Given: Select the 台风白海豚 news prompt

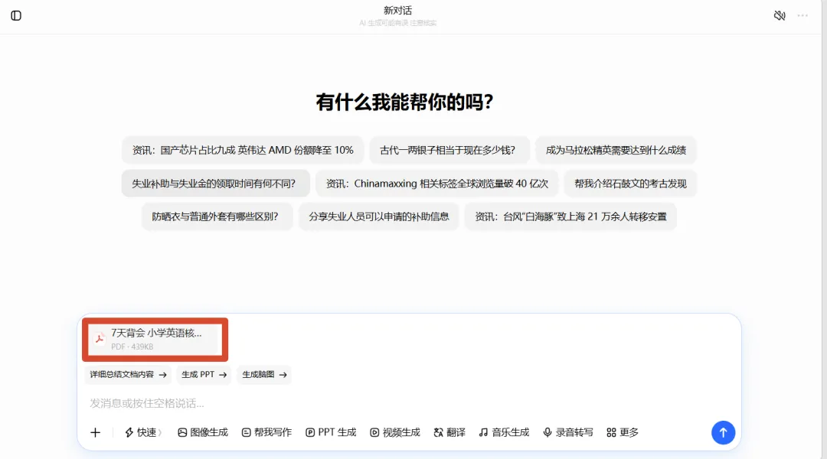Looking at the screenshot, I should point(570,216).
